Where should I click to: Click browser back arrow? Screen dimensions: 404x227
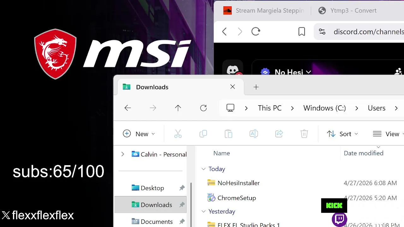[224, 32]
